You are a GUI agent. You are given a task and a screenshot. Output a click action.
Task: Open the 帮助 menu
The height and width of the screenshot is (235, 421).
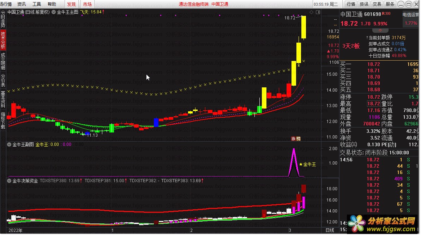[x=52, y=4]
